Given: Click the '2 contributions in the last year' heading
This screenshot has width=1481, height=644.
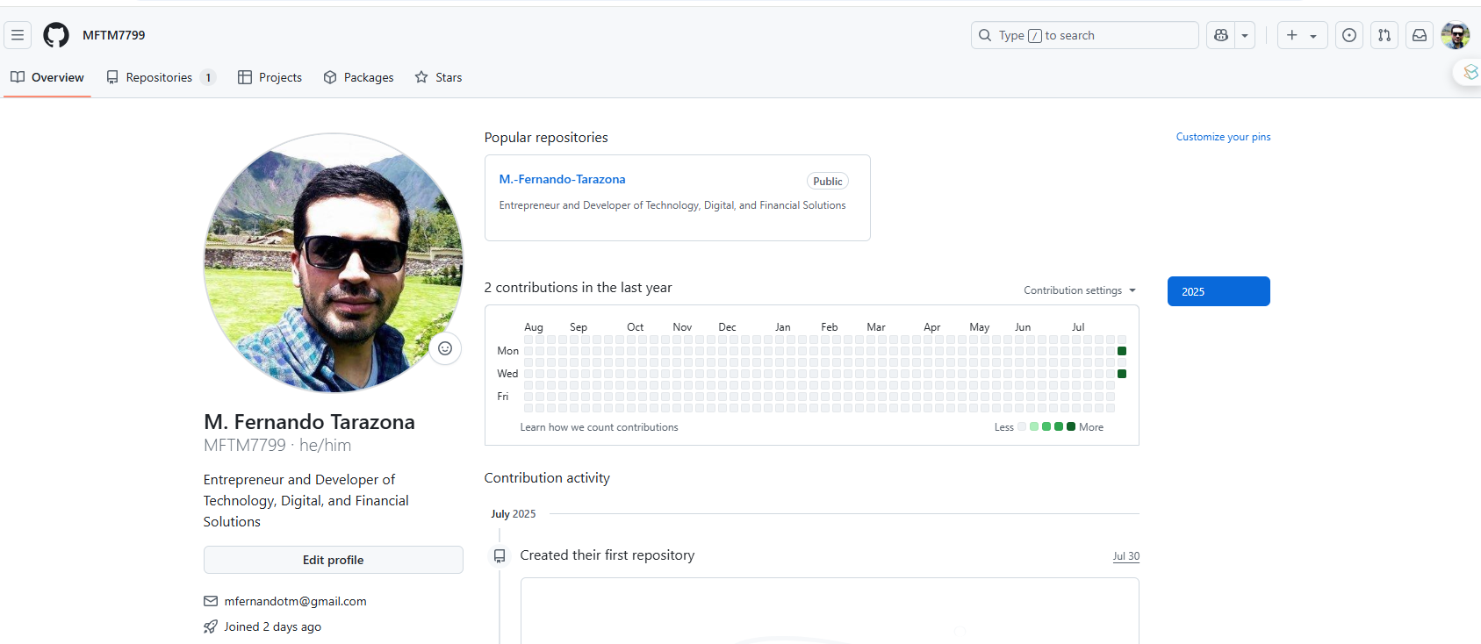Looking at the screenshot, I should tap(578, 288).
